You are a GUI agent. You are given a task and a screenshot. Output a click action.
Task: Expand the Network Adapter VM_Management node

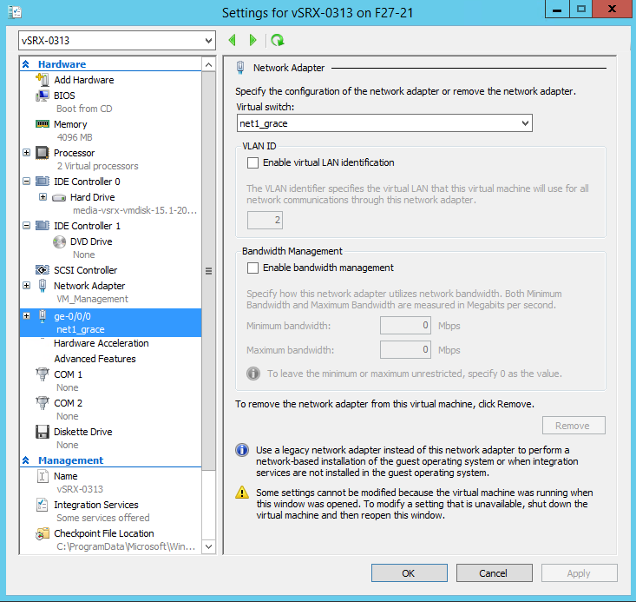(x=26, y=286)
